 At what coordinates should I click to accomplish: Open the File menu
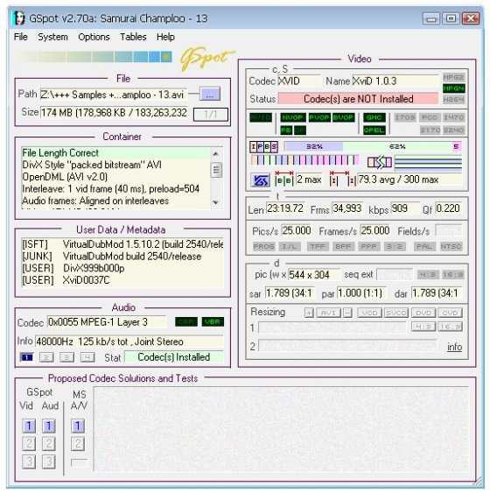pos(21,37)
